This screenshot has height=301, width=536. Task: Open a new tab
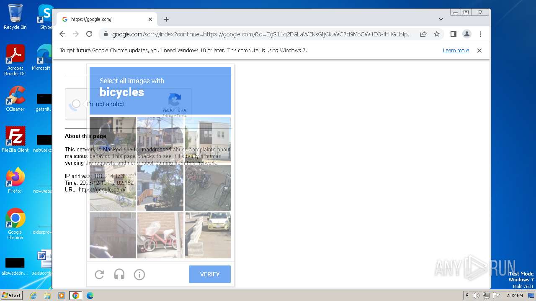(166, 19)
